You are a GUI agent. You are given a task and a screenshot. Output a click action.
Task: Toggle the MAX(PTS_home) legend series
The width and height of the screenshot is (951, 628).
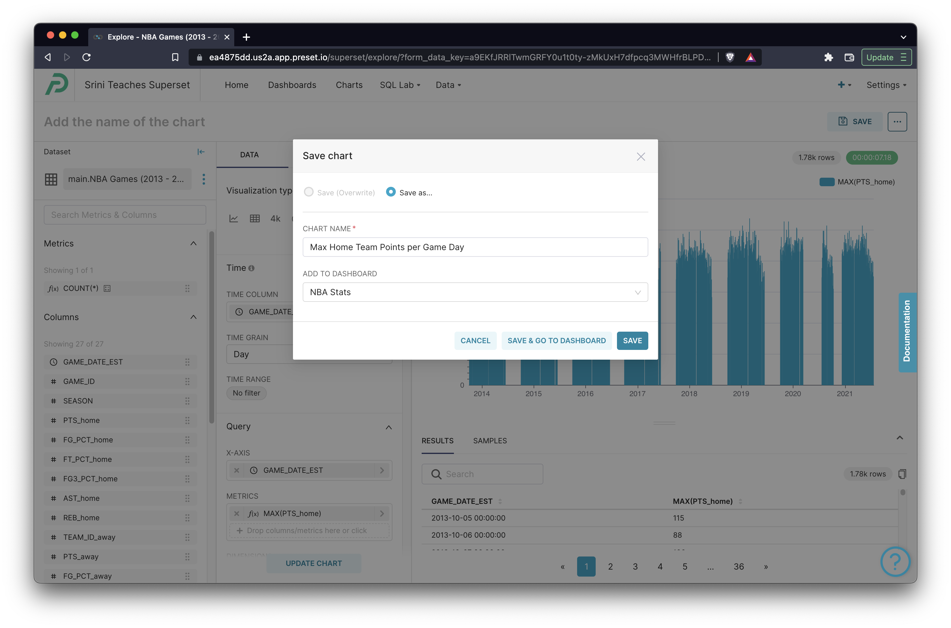857,182
